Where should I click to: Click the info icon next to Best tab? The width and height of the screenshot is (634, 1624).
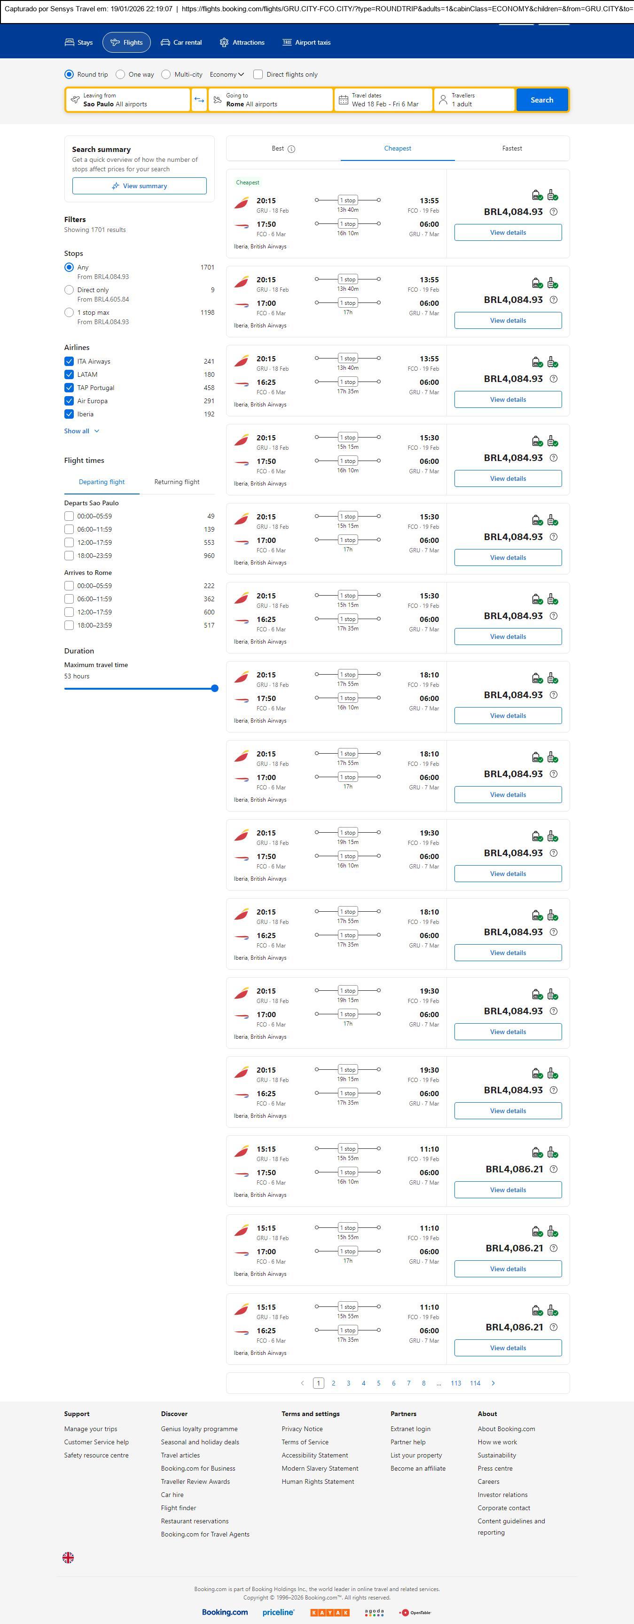point(291,150)
